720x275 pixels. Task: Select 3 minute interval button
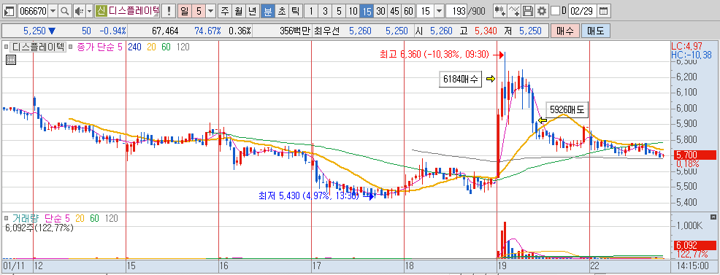[x=325, y=11]
